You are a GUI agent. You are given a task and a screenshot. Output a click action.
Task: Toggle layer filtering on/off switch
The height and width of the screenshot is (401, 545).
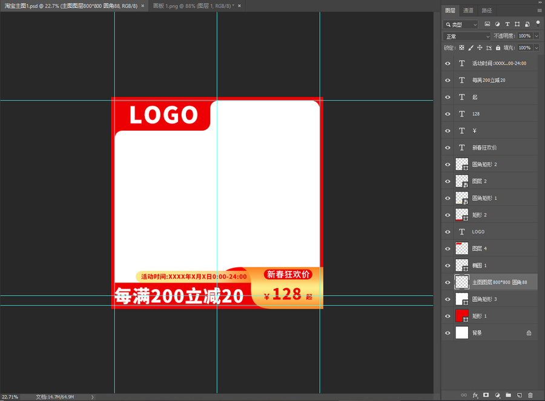click(x=538, y=24)
